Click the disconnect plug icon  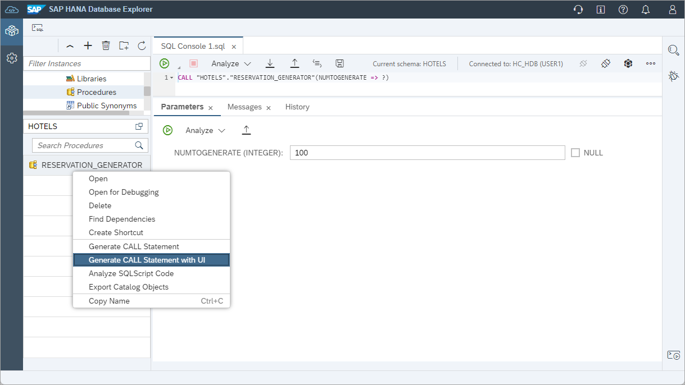tap(583, 63)
